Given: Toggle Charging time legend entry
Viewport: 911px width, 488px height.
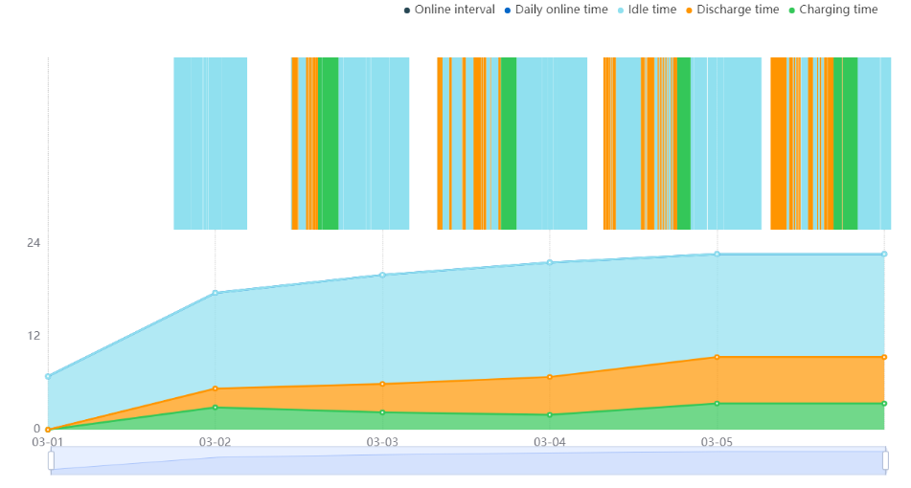Looking at the screenshot, I should (x=833, y=10).
